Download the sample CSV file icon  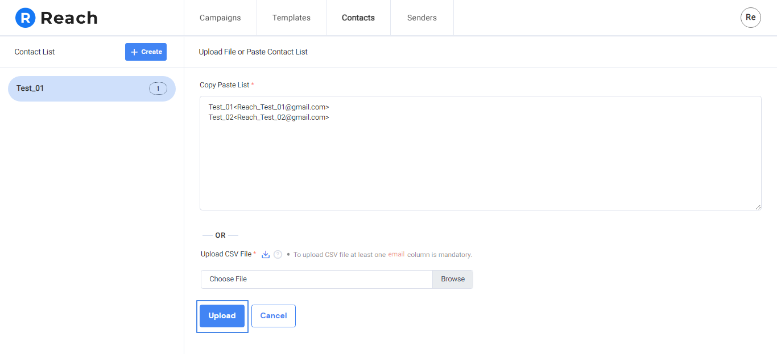coord(265,255)
